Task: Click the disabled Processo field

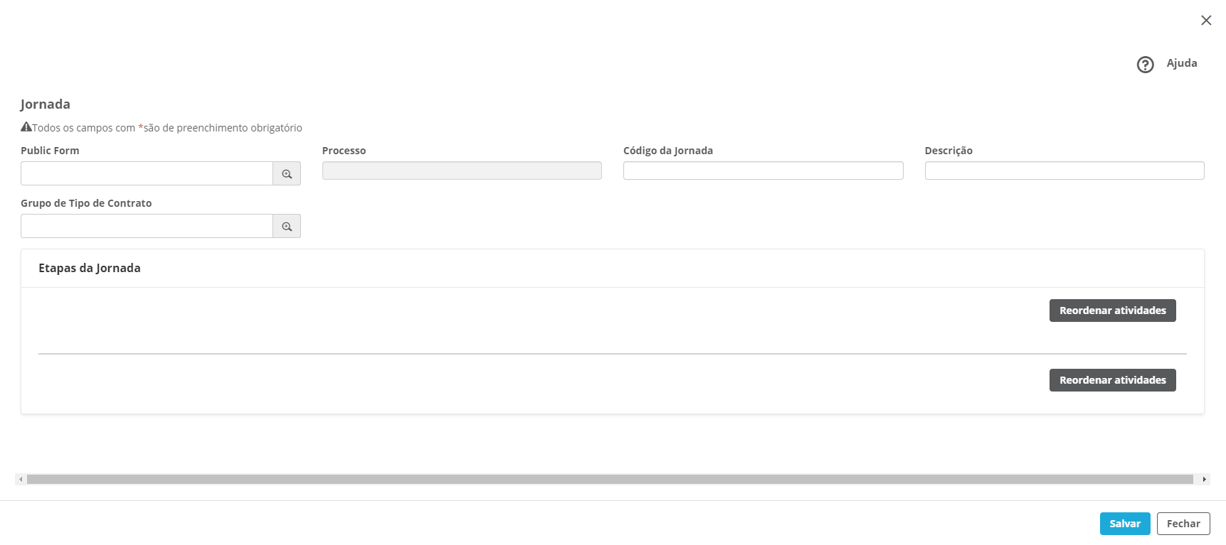Action: (462, 171)
